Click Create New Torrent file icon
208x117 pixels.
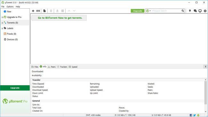tap(44, 11)
